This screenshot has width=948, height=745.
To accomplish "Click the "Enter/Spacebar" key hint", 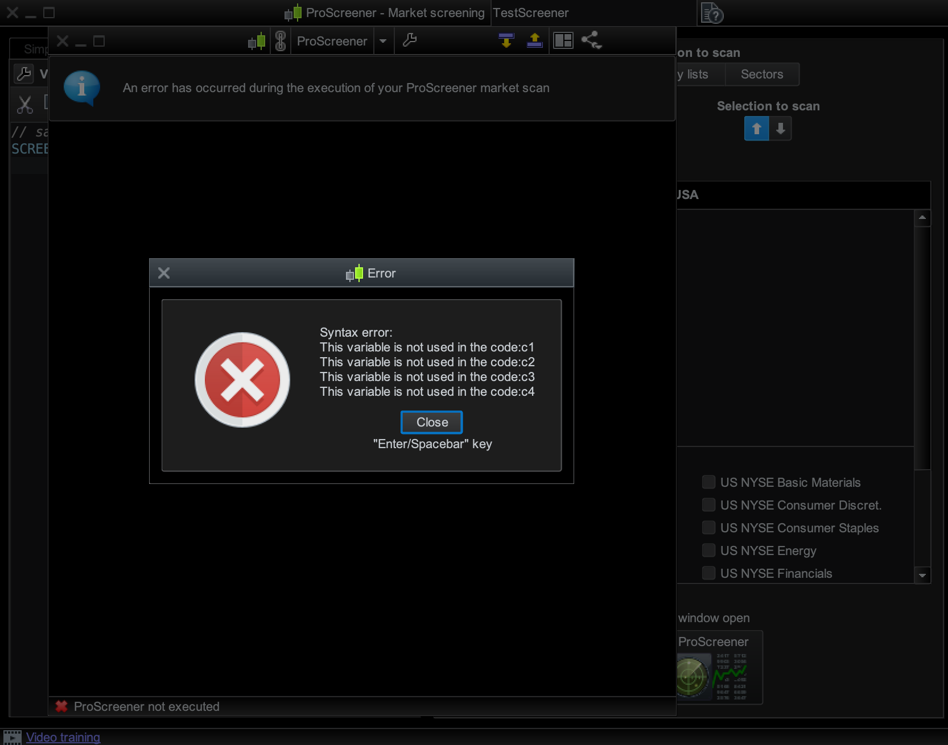I will tap(432, 444).
